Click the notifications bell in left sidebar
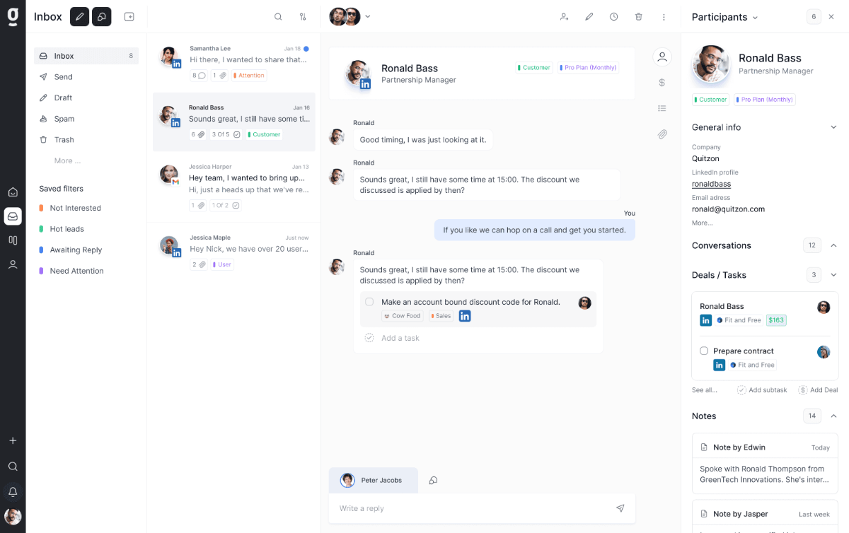The height and width of the screenshot is (533, 849). (13, 492)
